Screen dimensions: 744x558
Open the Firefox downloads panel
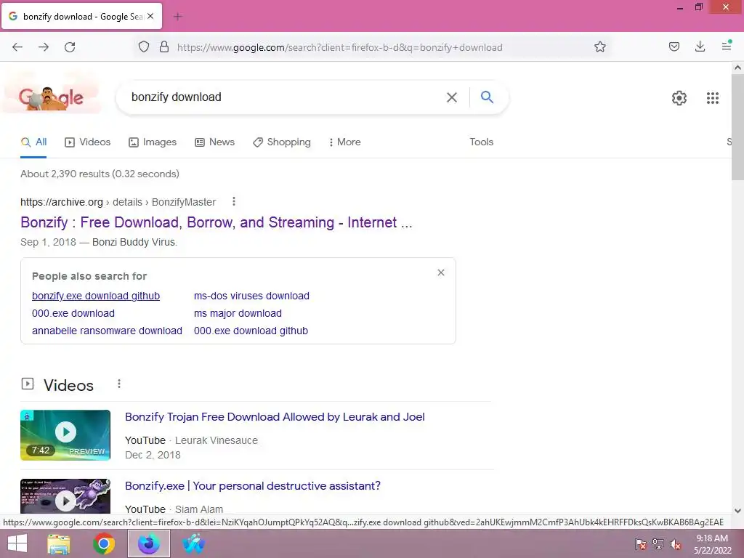[x=700, y=46]
